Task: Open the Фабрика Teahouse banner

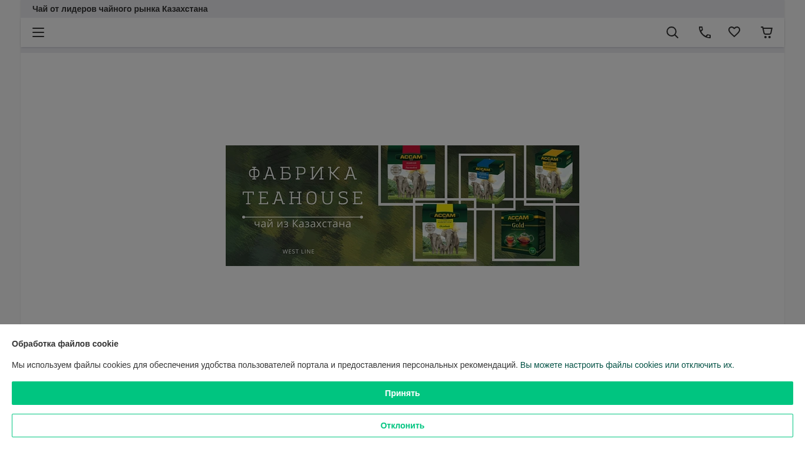Action: click(402, 205)
